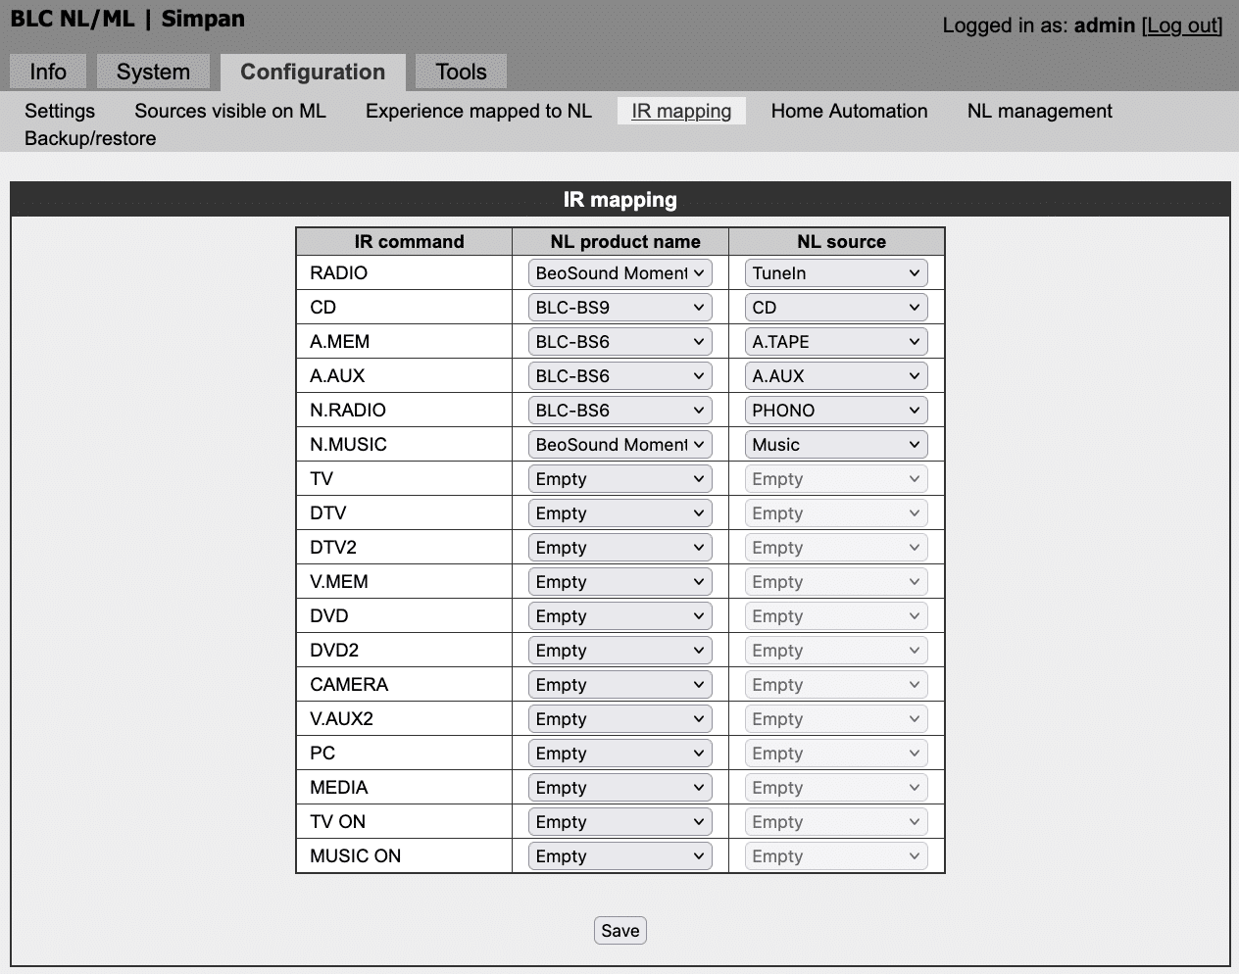Expand N.MUSIC product dropdown with BeoSound Moment
The width and height of the screenshot is (1239, 974).
pyautogui.click(x=619, y=445)
